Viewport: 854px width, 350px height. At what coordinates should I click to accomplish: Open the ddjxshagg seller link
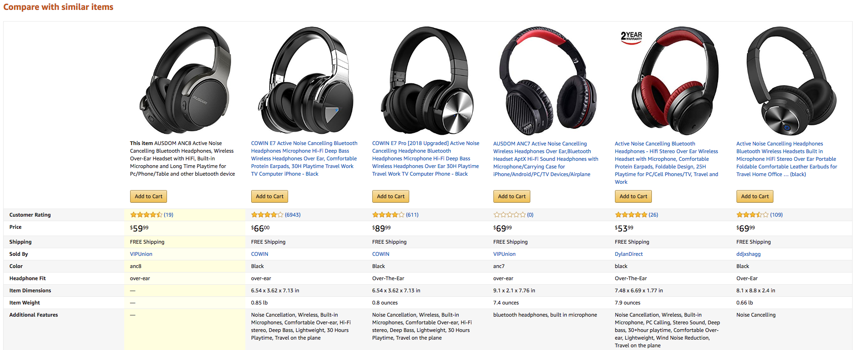tap(749, 254)
